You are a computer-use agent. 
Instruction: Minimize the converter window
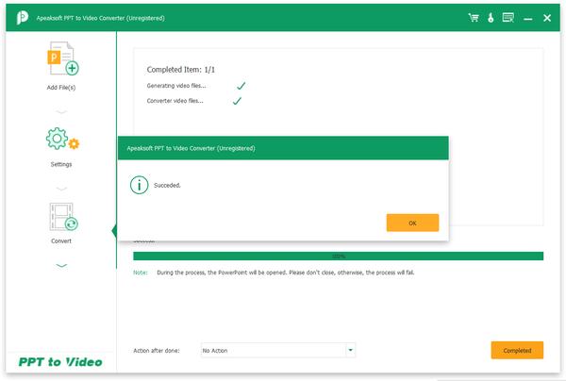527,18
